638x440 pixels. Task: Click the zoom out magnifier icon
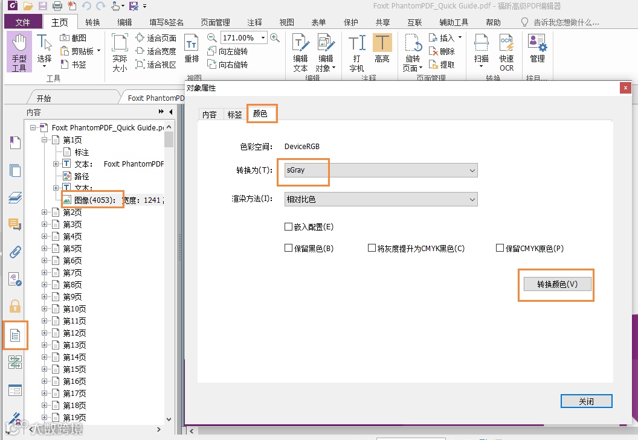click(211, 38)
